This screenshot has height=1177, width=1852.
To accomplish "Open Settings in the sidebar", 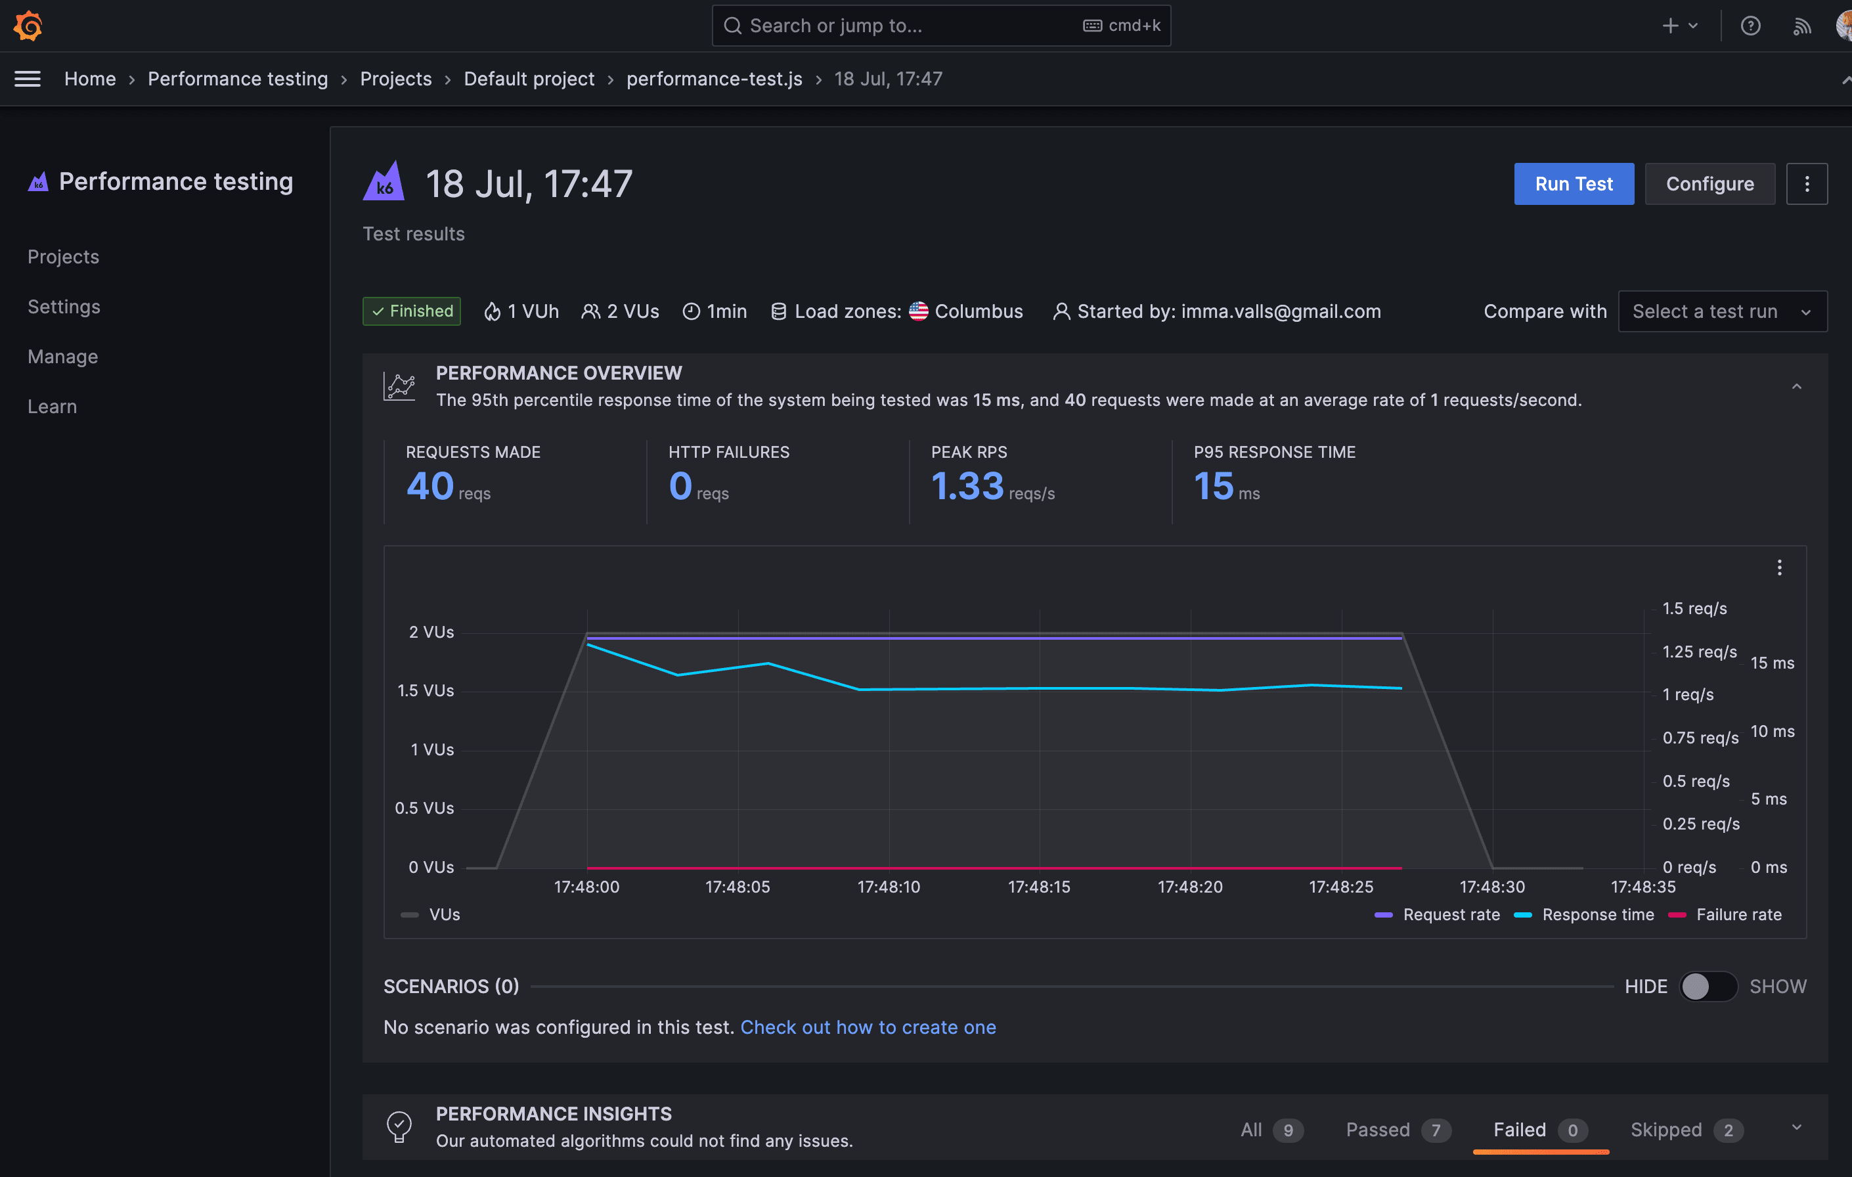I will tap(64, 306).
